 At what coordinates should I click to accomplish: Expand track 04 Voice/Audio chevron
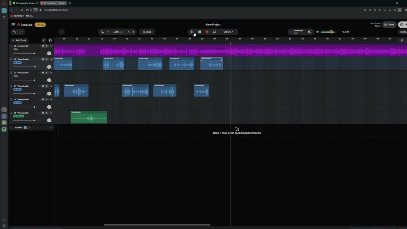51,86
